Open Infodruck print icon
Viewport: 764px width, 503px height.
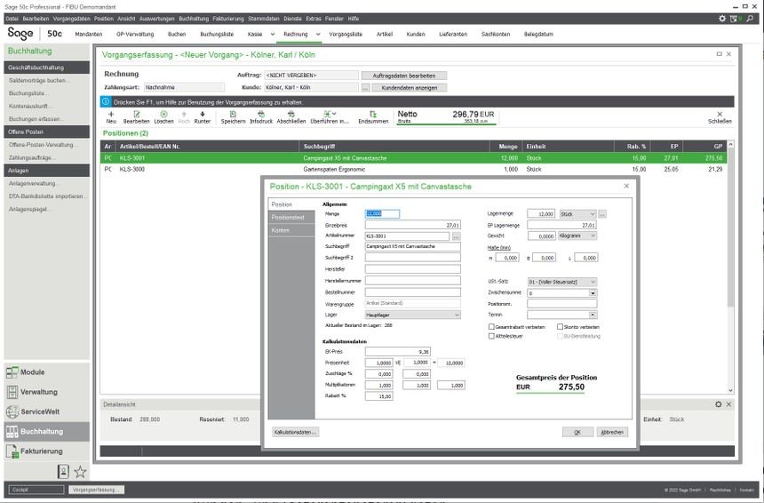tap(261, 115)
